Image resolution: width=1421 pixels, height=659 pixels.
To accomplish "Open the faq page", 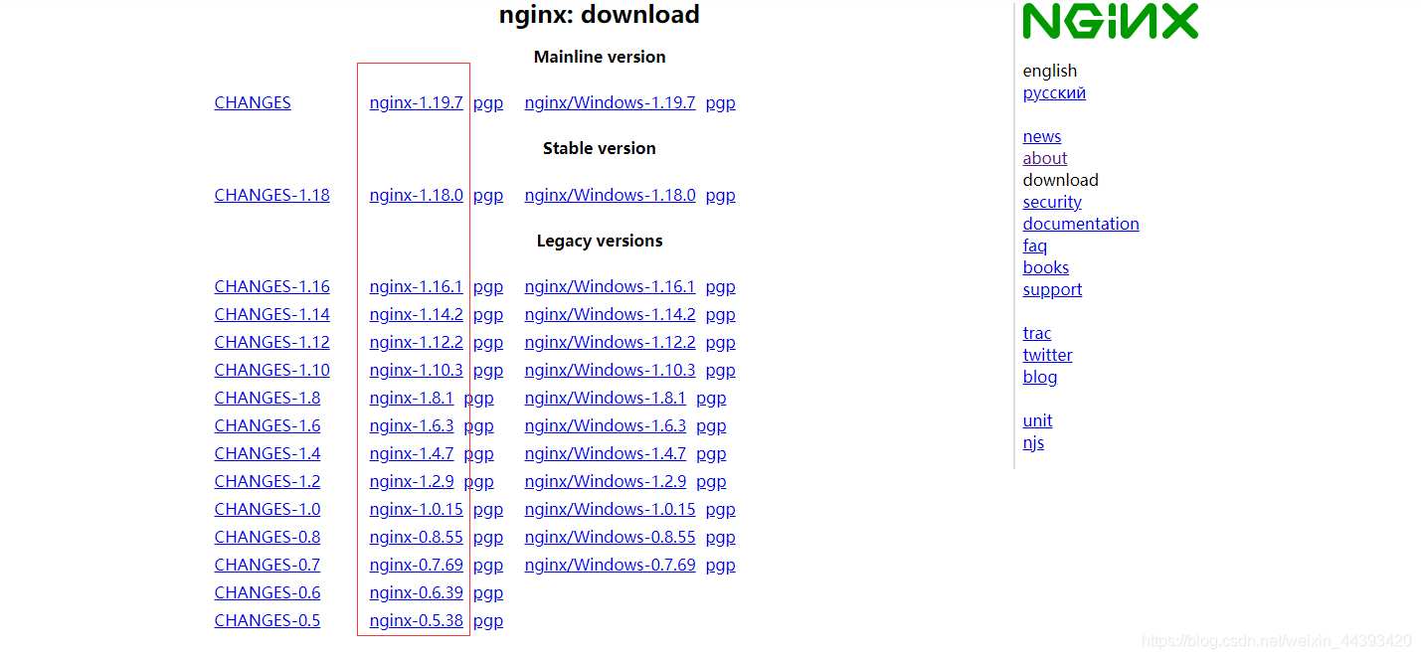I will click(1035, 246).
